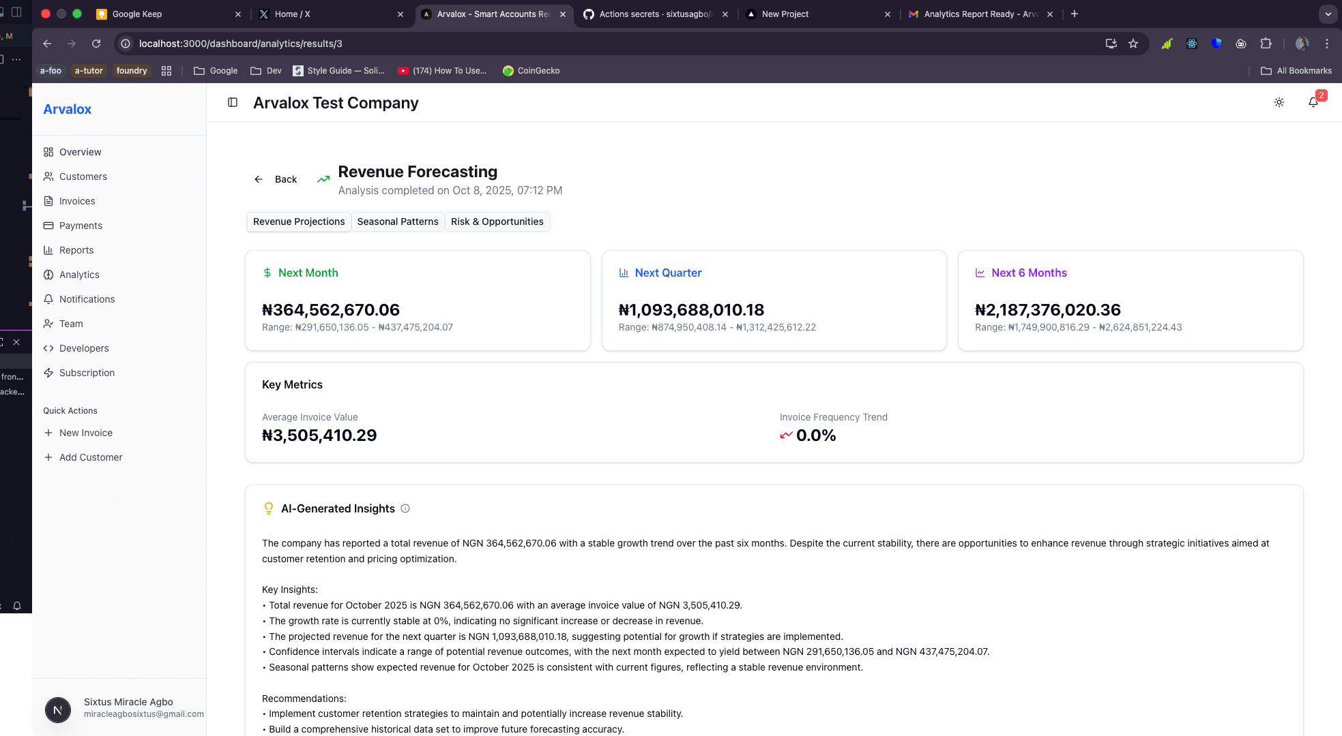Open the How To Use YouTube bookmark
Image resolution: width=1342 pixels, height=736 pixels.
(x=443, y=70)
